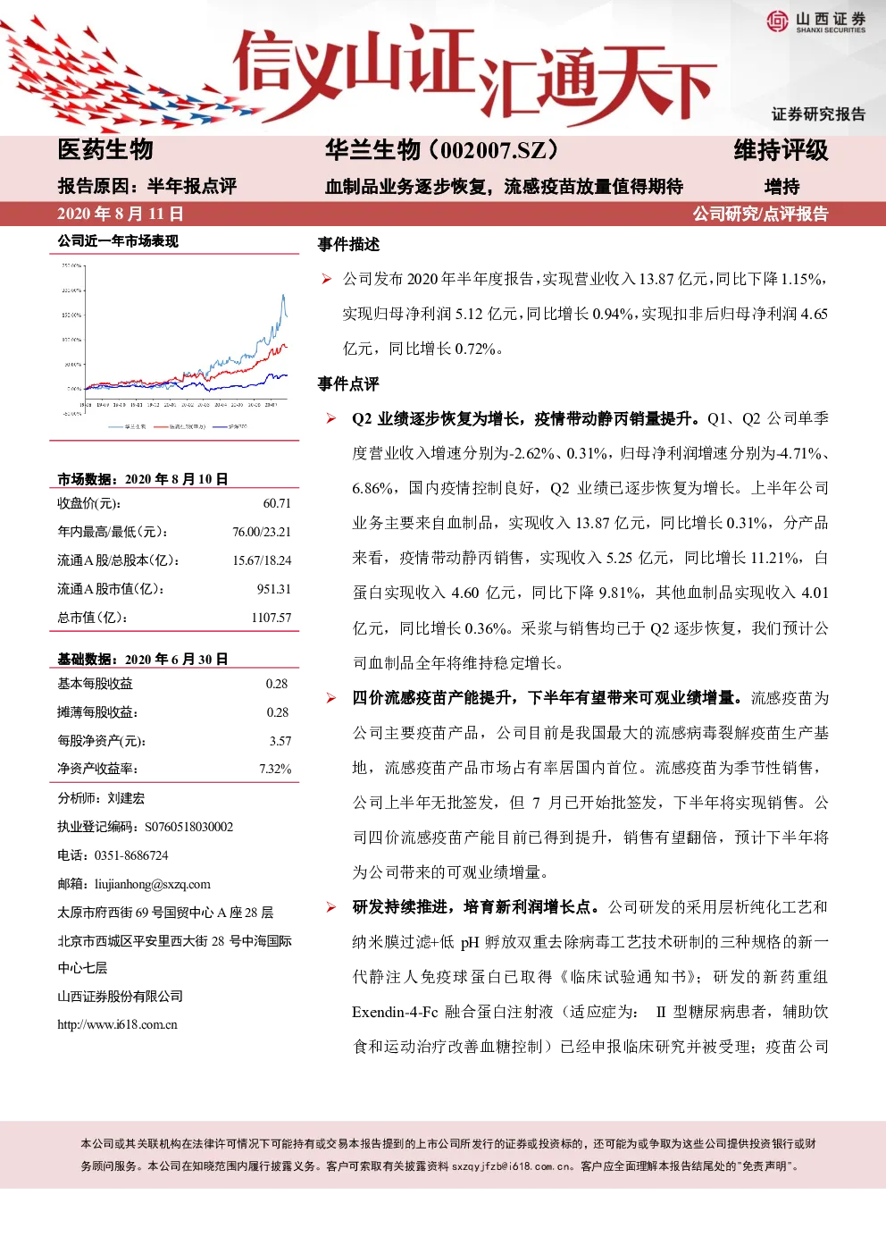Click the 信义山证汇通天下 banner title
The height and width of the screenshot is (1254, 886).
pos(474,75)
